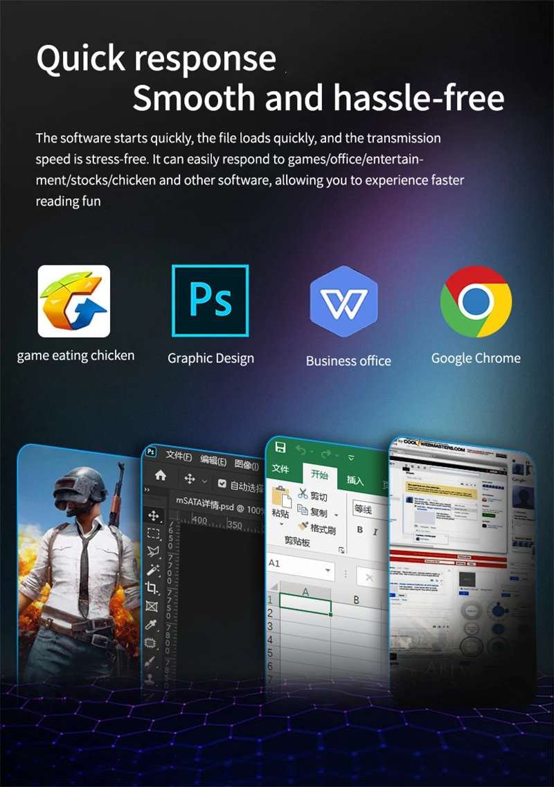Select the Move tool in Photoshop's toolbar

(x=154, y=516)
